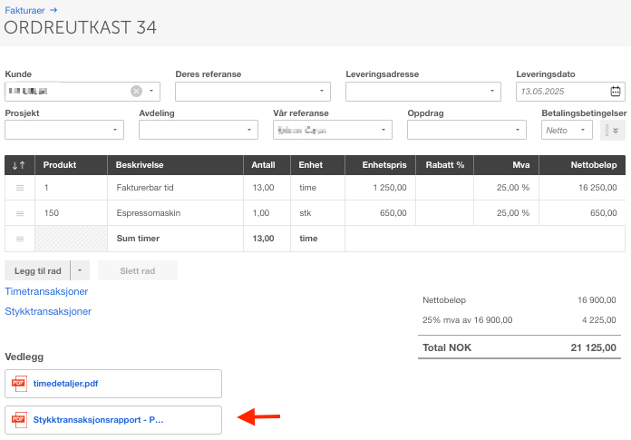
Task: Click the sort arrows column header icon
Action: tap(19, 165)
